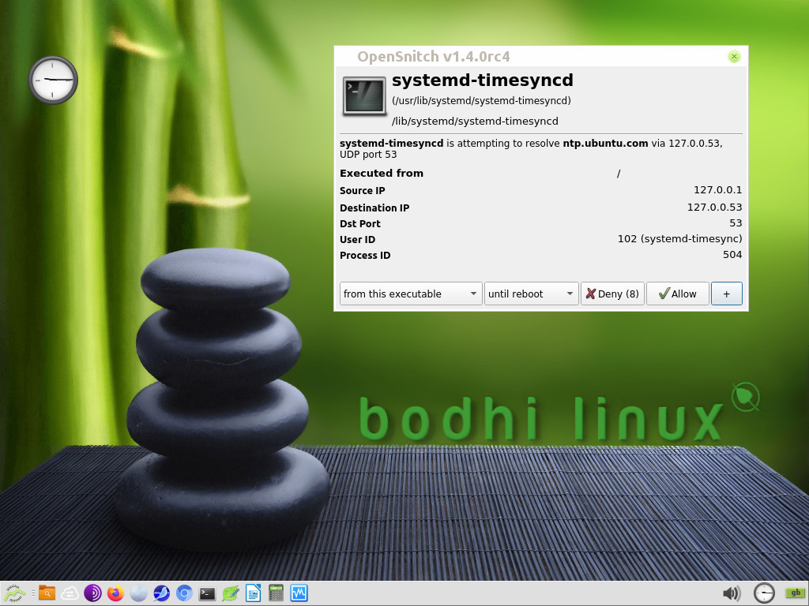
Task: Click the shelf clock icon
Action: [764, 593]
